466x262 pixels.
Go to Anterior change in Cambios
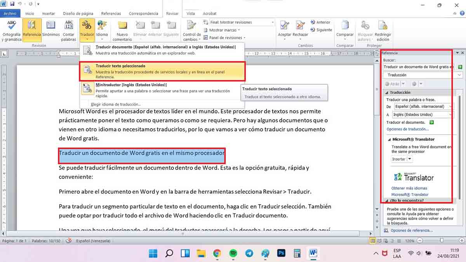pyautogui.click(x=320, y=23)
